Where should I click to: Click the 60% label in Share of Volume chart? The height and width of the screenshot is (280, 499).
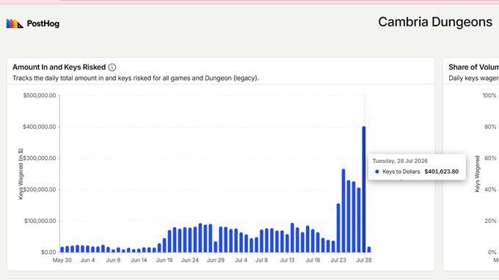[490, 158]
